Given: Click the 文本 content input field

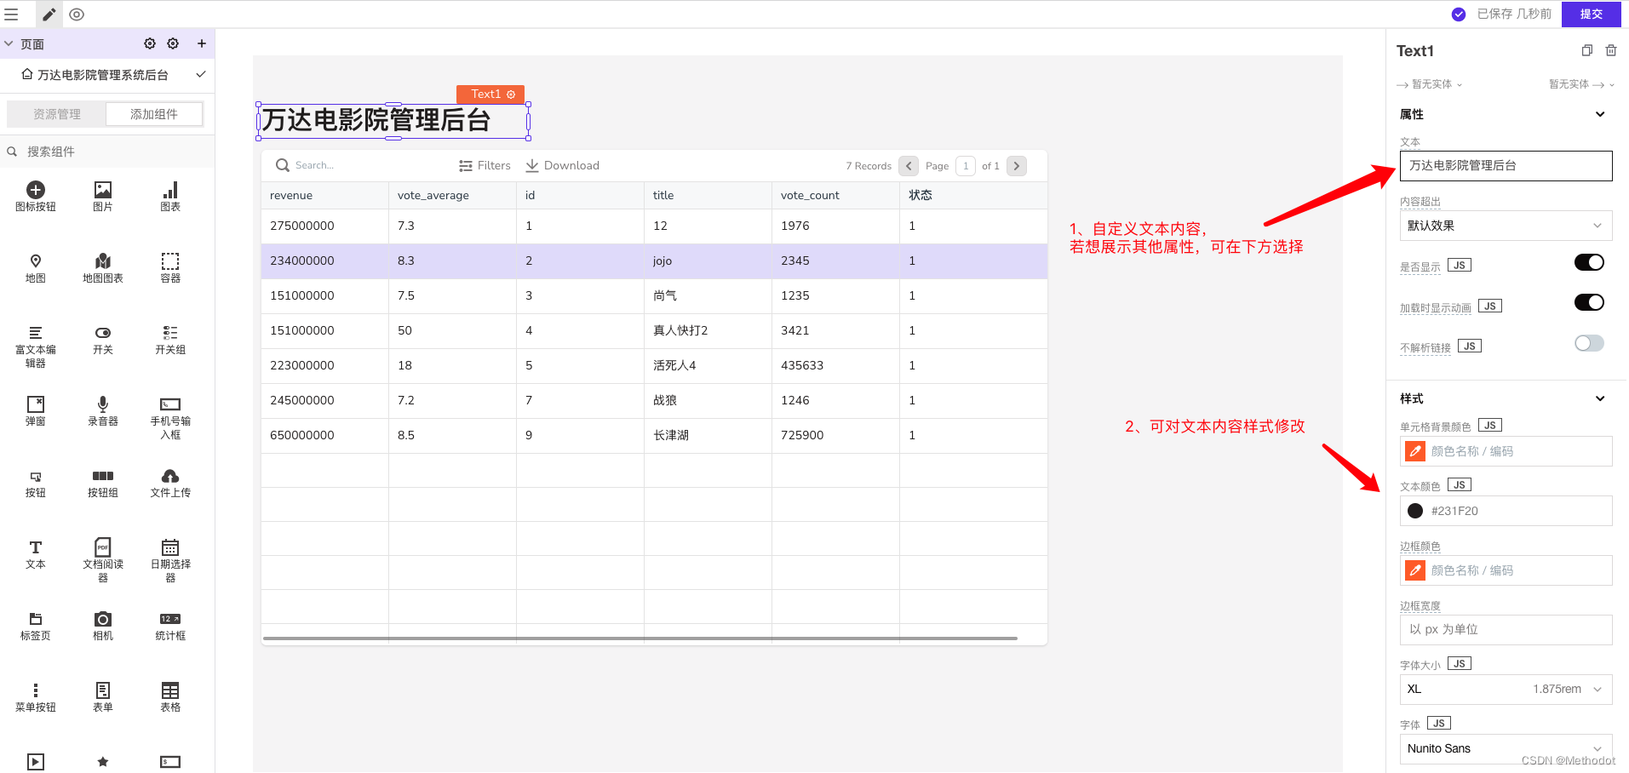Looking at the screenshot, I should [1506, 166].
